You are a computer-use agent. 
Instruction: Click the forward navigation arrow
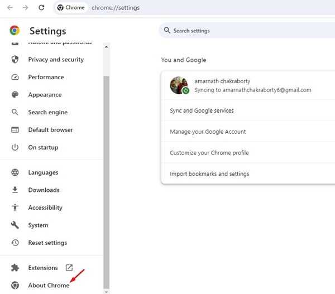coord(25,8)
